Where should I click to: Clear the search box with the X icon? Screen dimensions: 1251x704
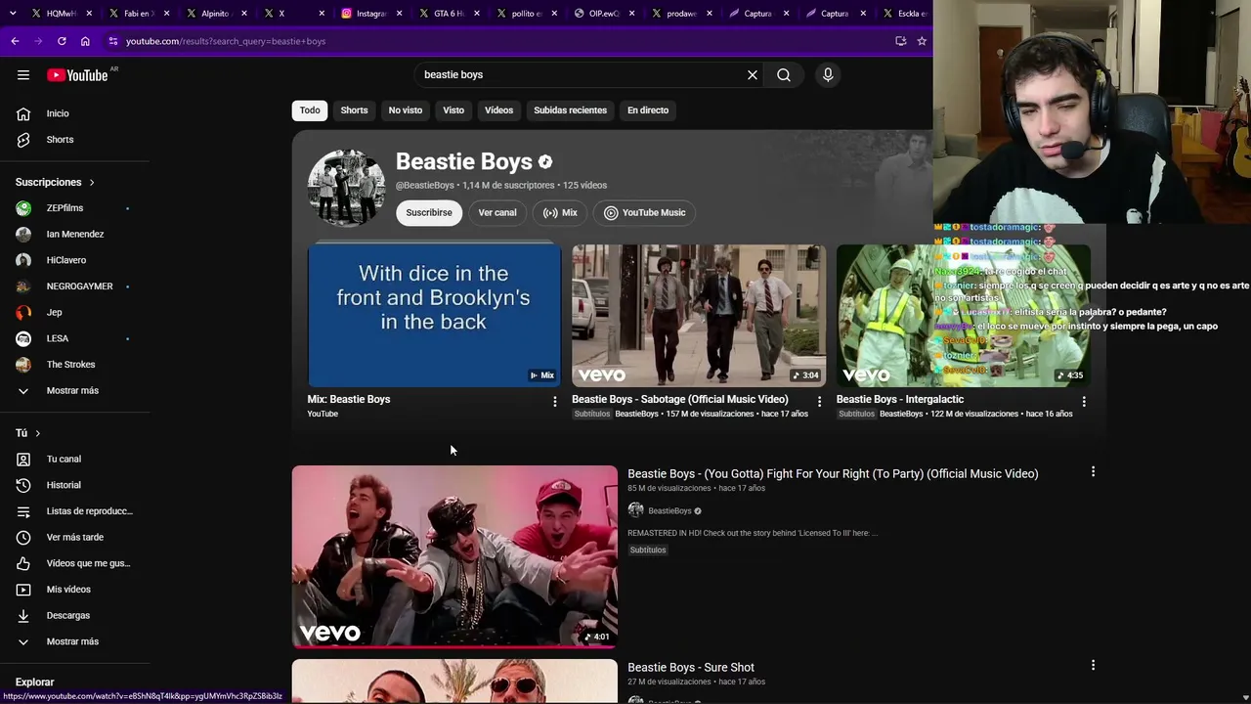[753, 75]
